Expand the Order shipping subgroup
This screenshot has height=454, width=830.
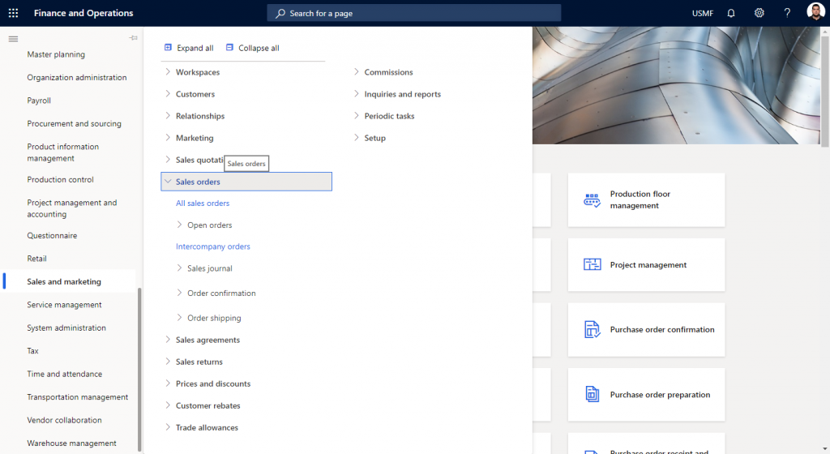point(179,318)
